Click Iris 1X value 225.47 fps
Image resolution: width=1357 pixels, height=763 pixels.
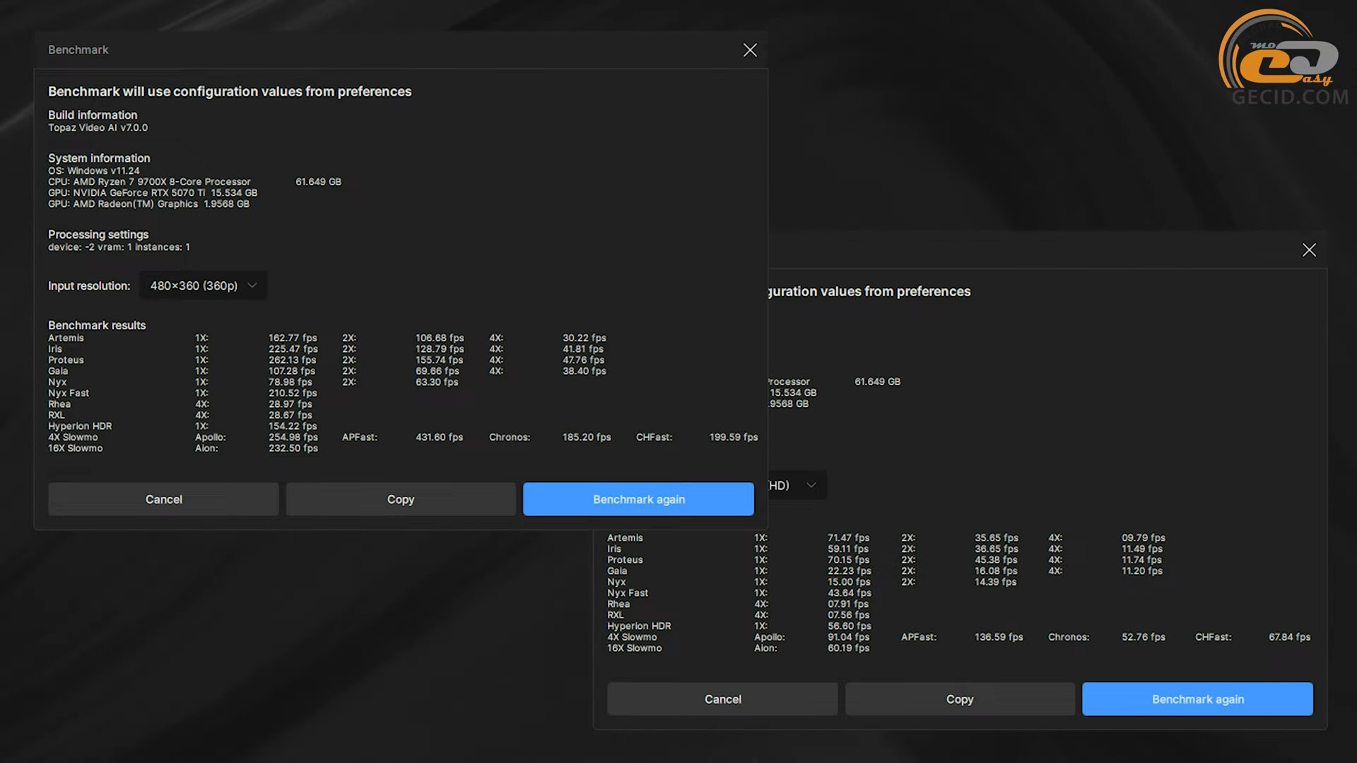[293, 349]
